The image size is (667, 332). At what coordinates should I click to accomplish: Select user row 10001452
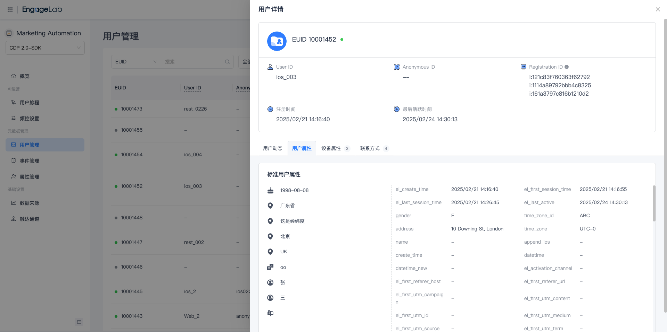coord(181,186)
